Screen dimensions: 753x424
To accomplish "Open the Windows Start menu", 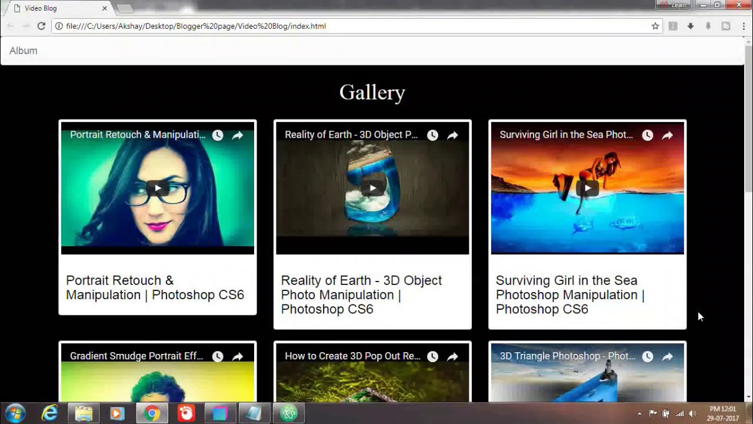I will (x=15, y=413).
